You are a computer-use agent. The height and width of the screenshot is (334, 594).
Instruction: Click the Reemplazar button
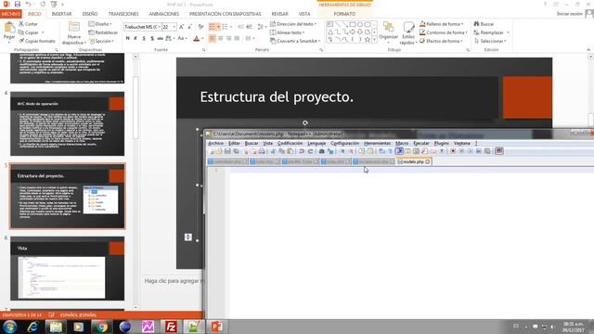click(489, 32)
